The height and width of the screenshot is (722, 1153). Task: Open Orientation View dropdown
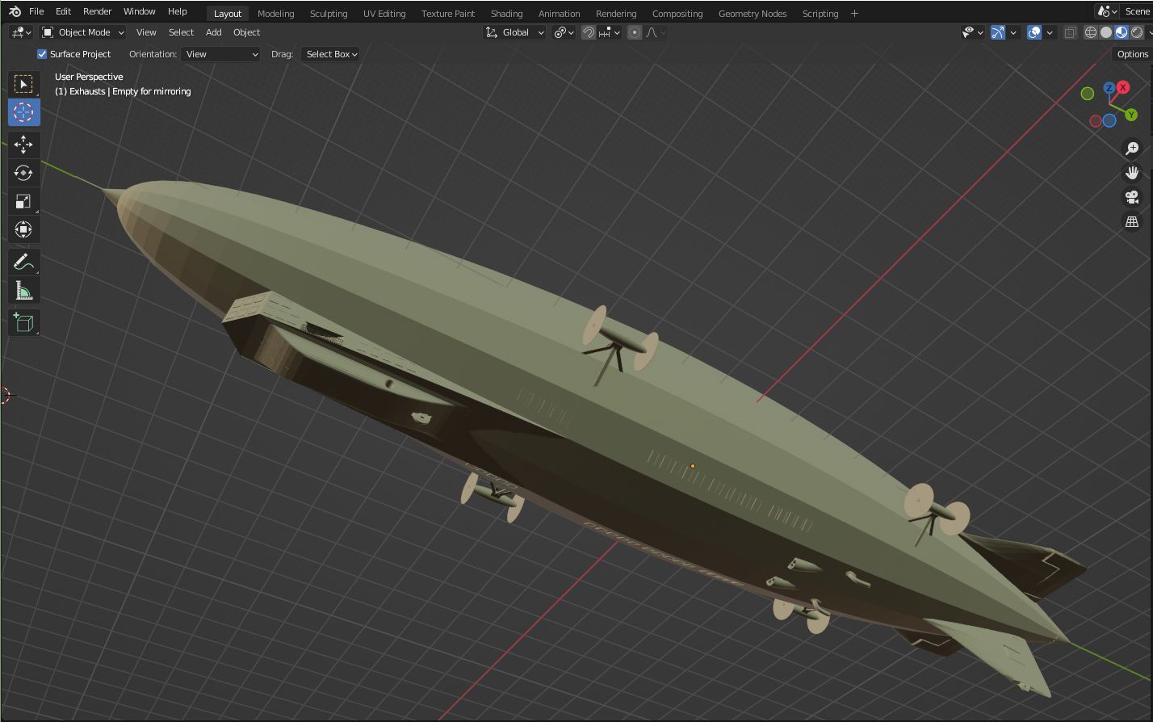220,54
